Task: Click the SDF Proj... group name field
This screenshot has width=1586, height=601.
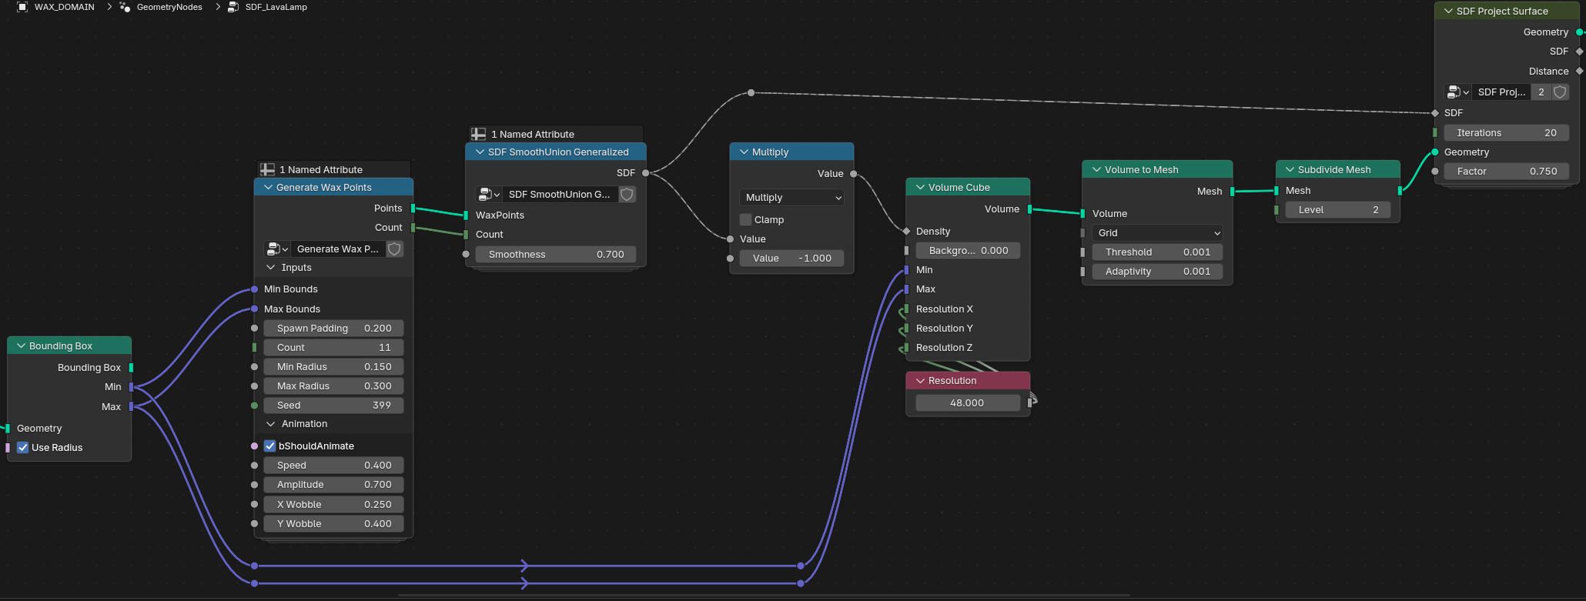Action: (x=1501, y=92)
